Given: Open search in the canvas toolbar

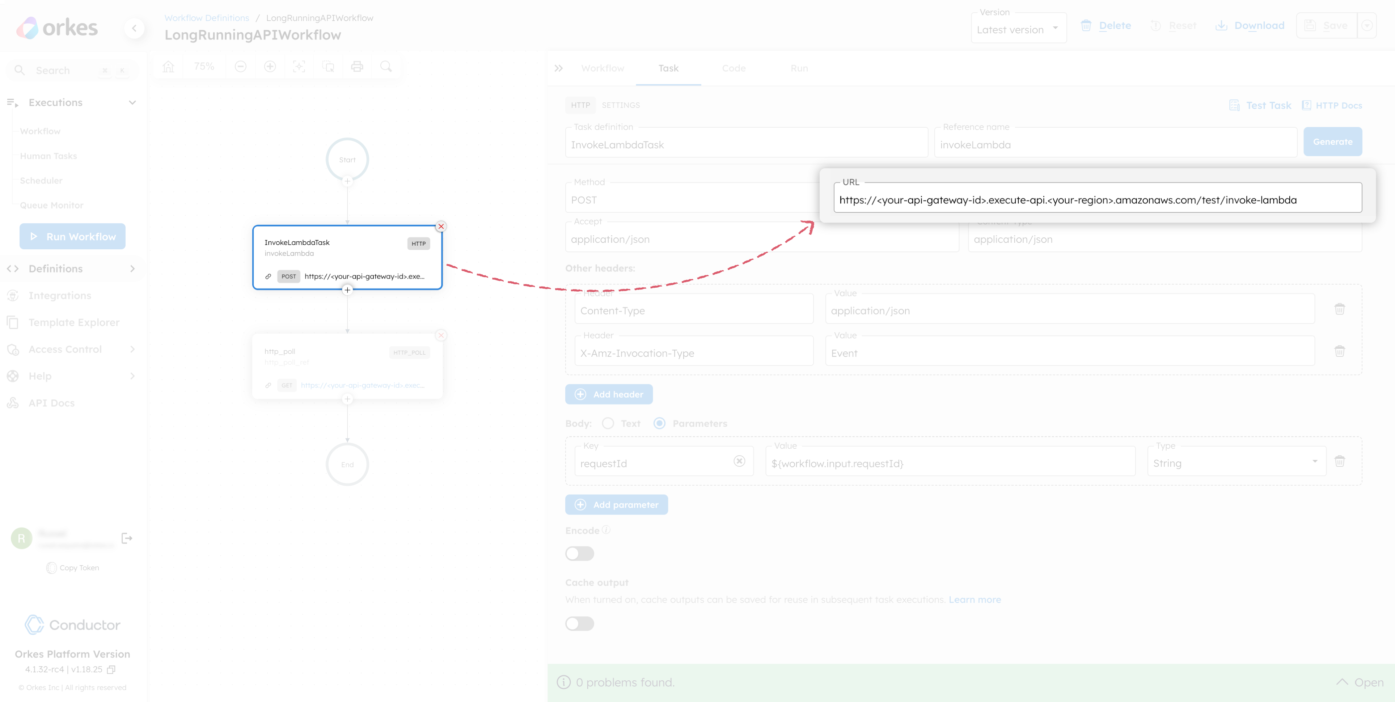Looking at the screenshot, I should pos(386,66).
